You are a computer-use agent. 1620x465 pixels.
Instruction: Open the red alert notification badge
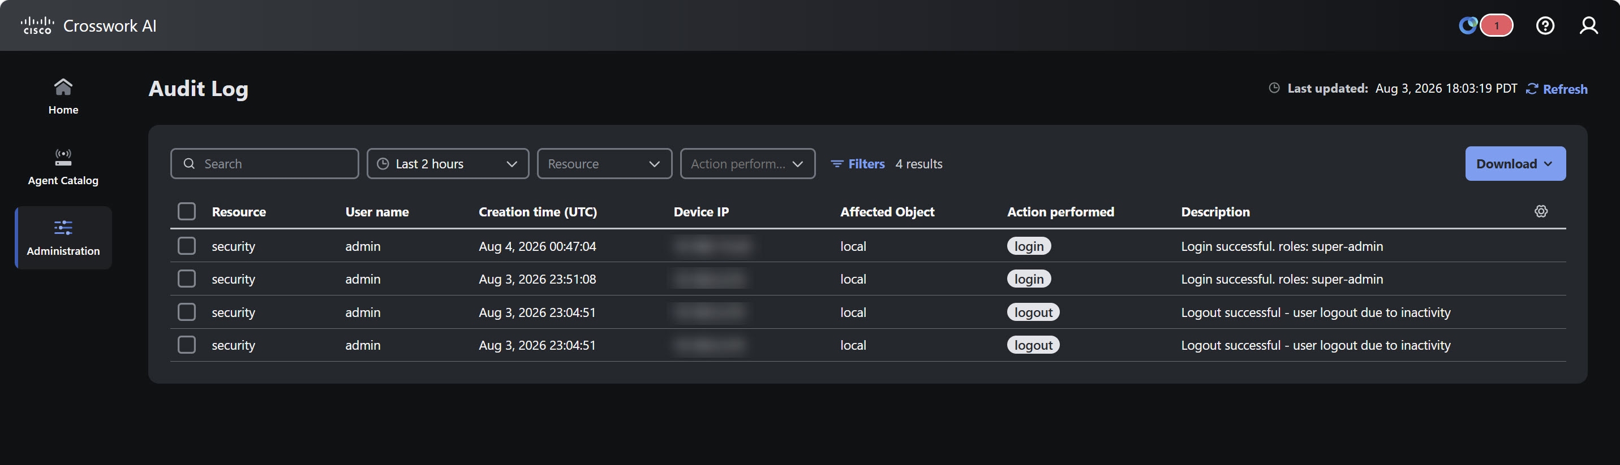[x=1496, y=26]
